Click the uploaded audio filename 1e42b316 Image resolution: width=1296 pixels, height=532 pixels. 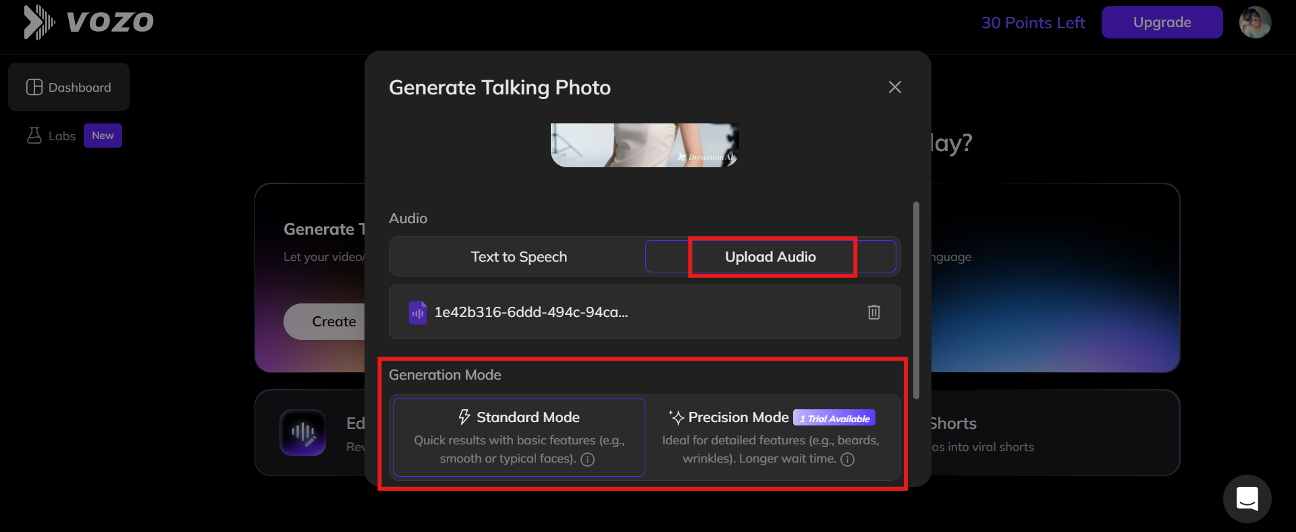[x=531, y=312]
